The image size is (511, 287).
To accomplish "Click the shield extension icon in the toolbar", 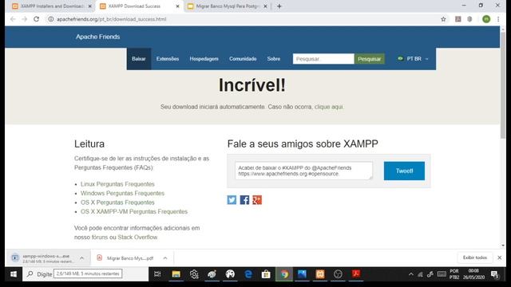I will pos(469,19).
